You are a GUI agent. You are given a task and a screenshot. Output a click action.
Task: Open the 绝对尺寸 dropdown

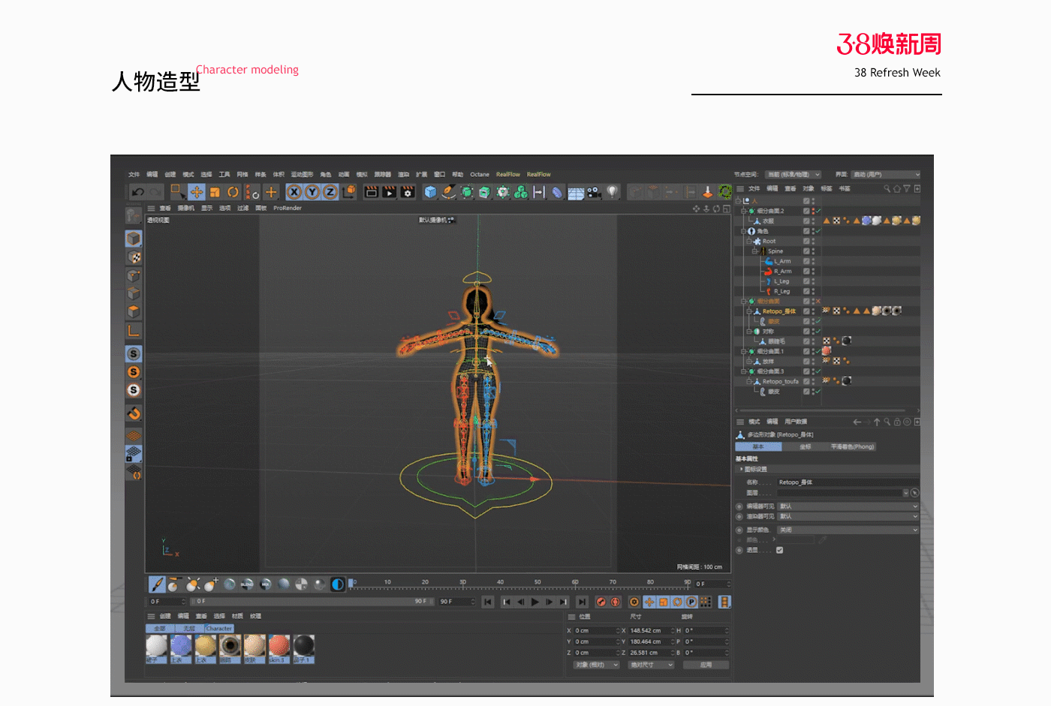[x=651, y=665]
